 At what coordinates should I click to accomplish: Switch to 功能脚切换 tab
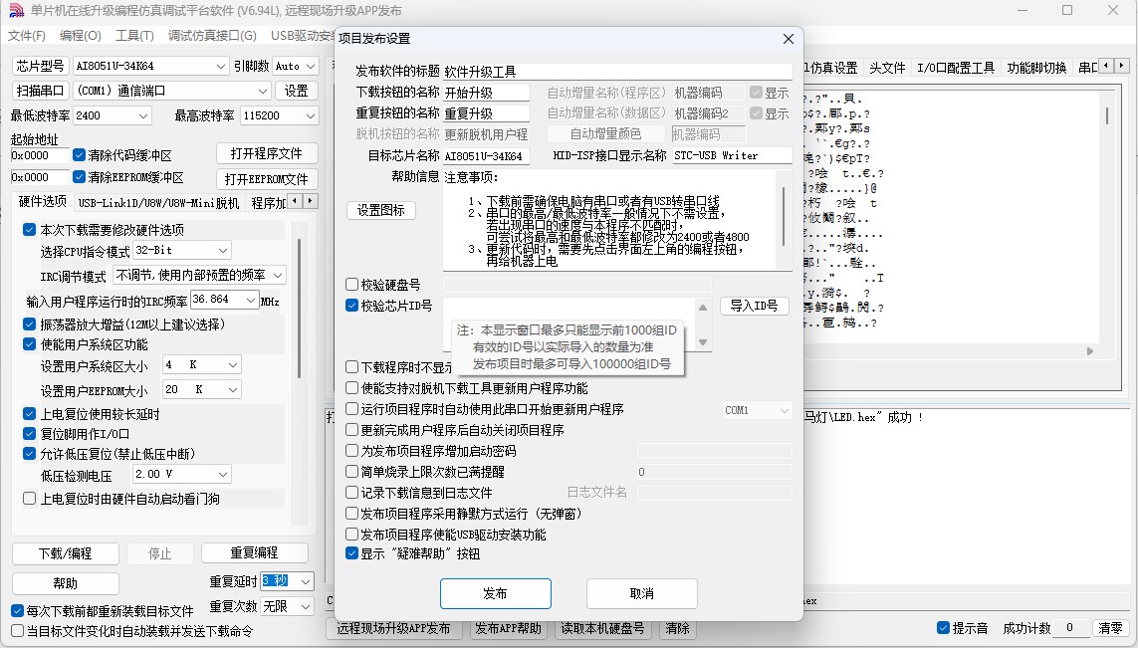pos(1036,68)
